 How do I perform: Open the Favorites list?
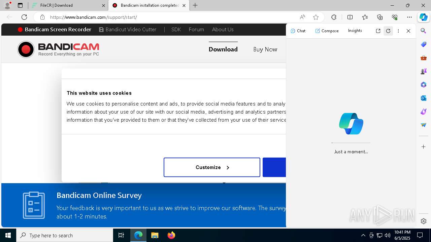pos(365,17)
